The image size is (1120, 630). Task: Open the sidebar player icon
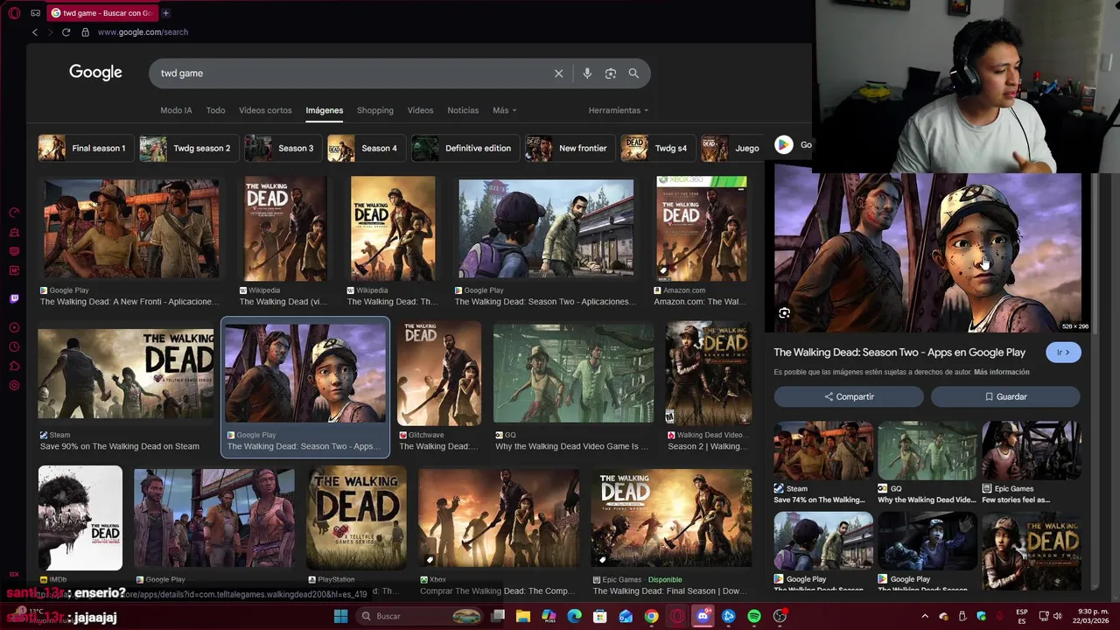tap(14, 328)
